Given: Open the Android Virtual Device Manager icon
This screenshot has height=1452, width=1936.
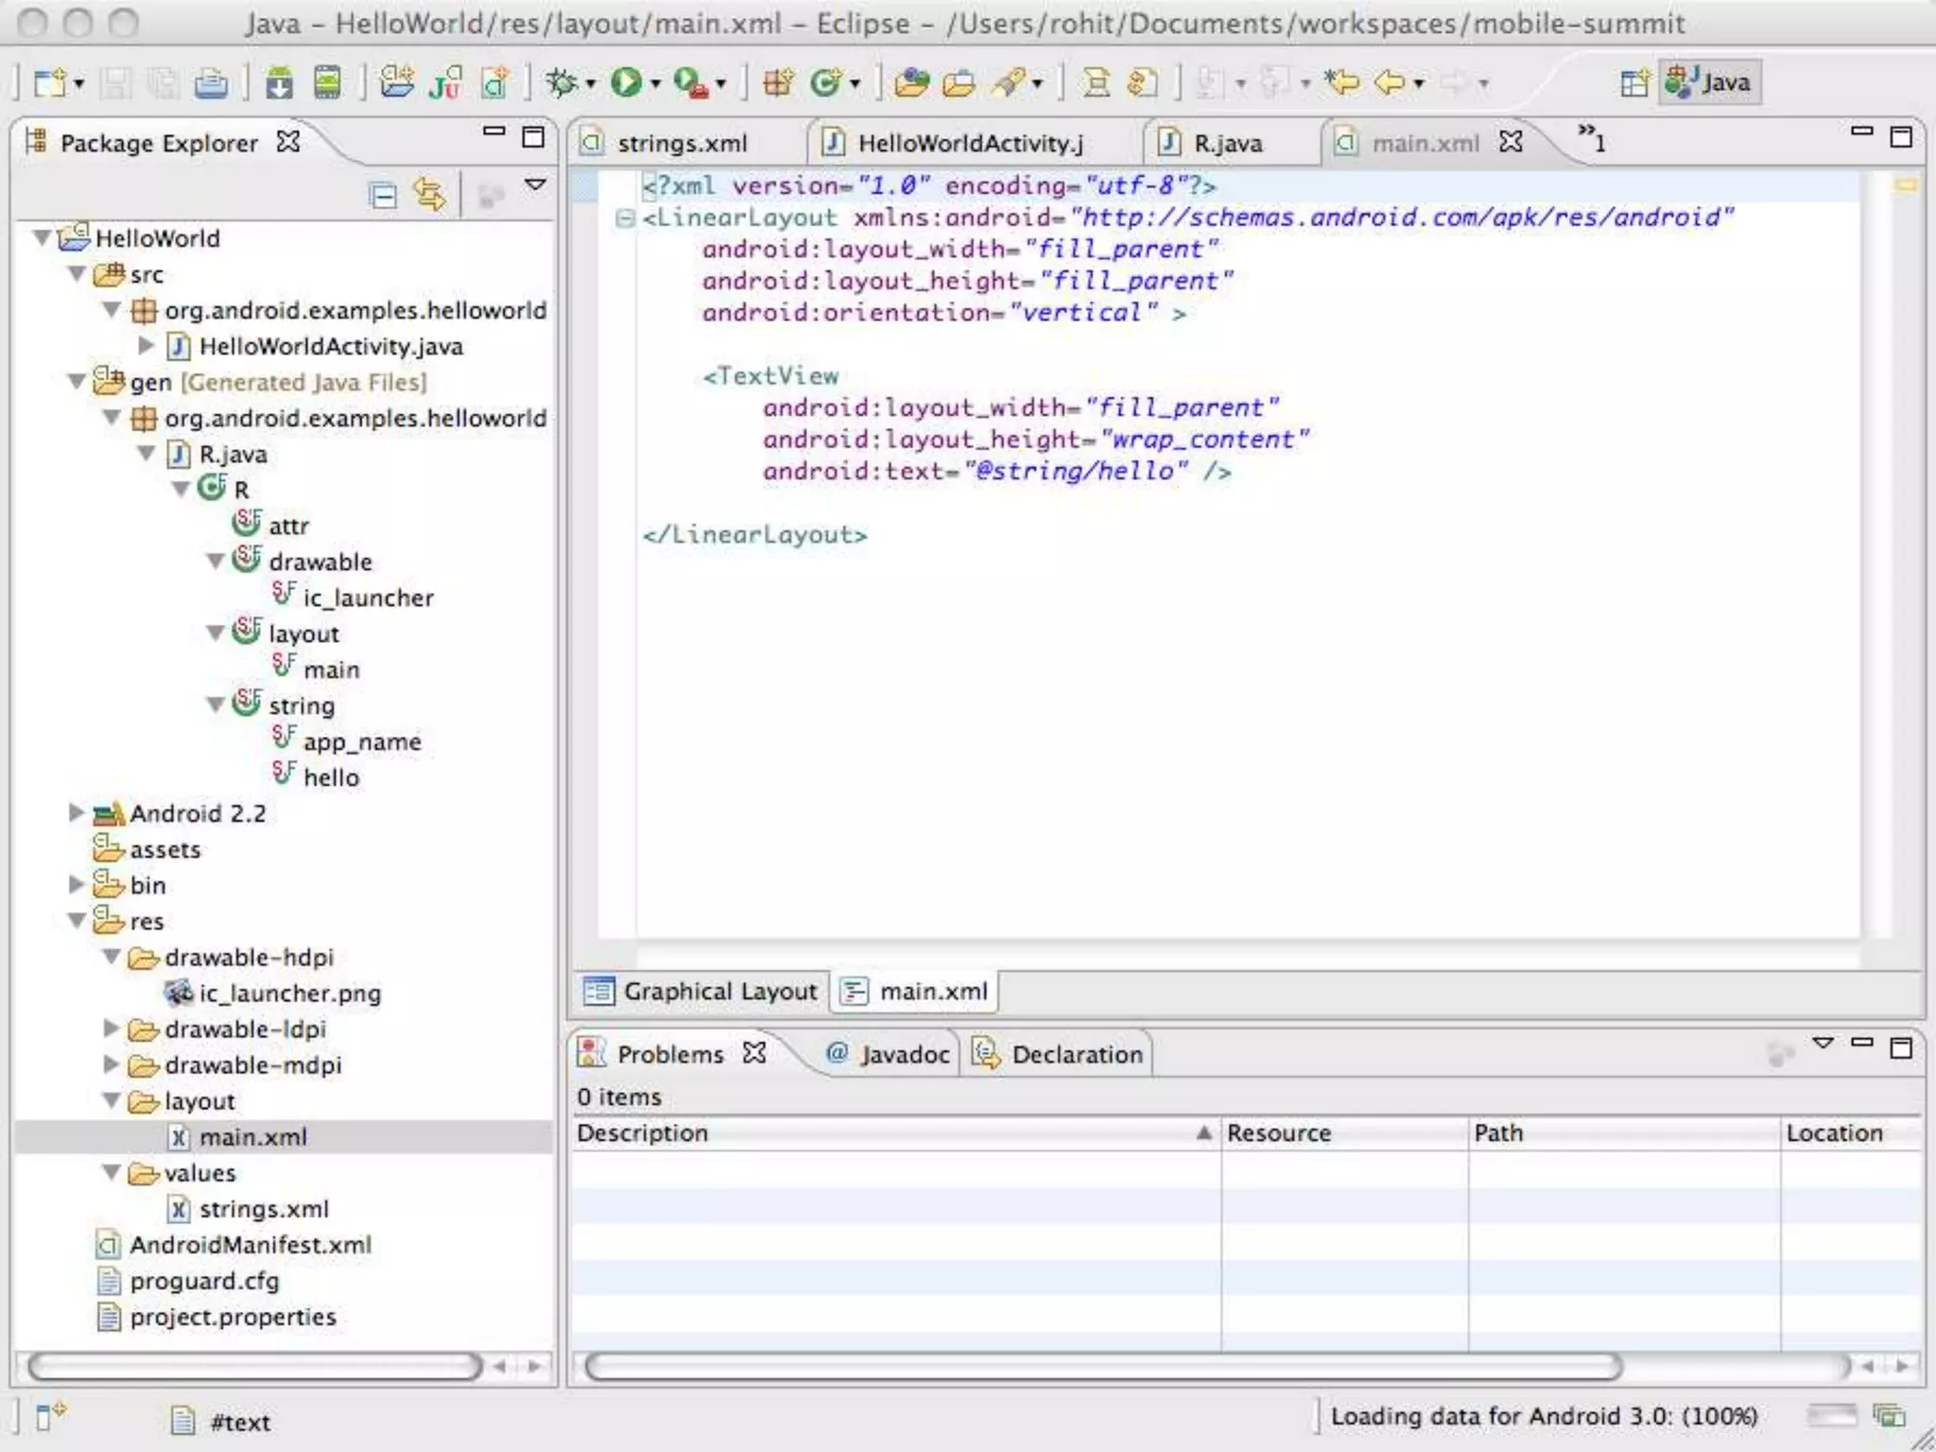Looking at the screenshot, I should click(x=327, y=83).
